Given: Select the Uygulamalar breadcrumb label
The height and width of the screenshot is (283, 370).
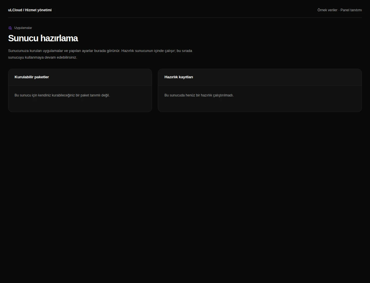Looking at the screenshot, I should [23, 28].
